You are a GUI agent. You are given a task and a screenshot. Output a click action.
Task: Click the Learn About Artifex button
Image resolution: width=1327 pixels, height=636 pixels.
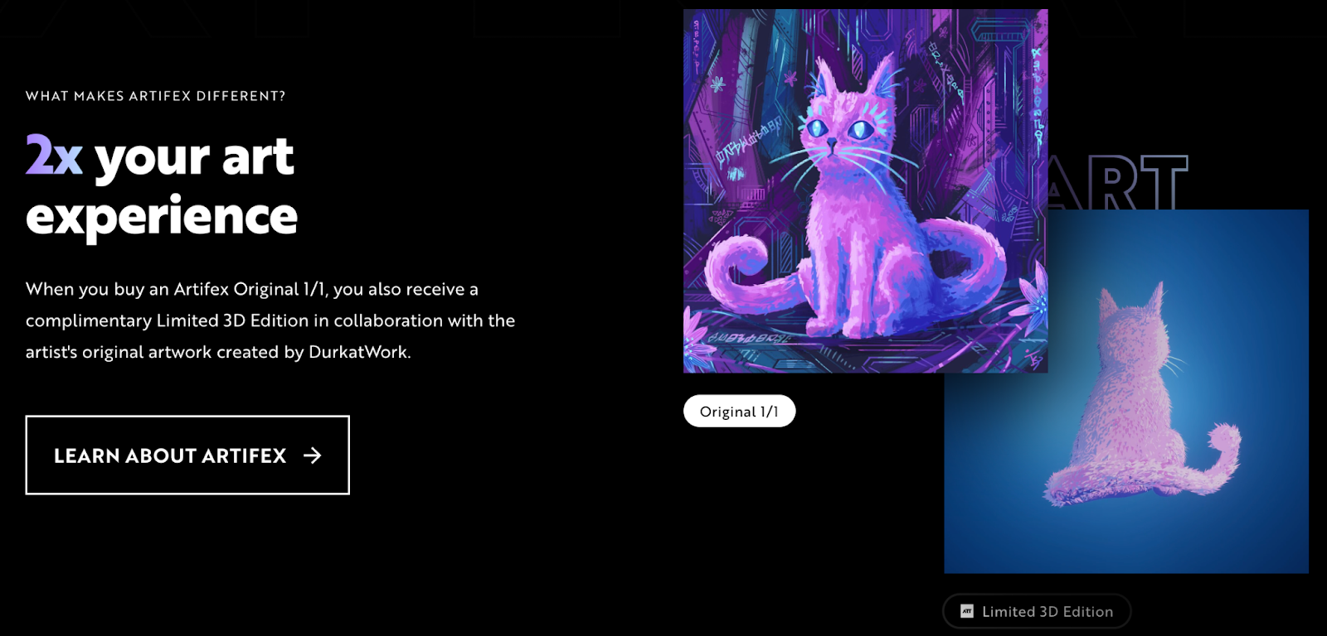187,455
